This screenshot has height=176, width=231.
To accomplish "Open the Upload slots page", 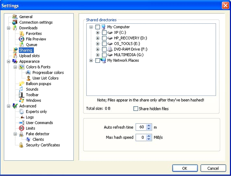I will pyautogui.click(x=30, y=56).
